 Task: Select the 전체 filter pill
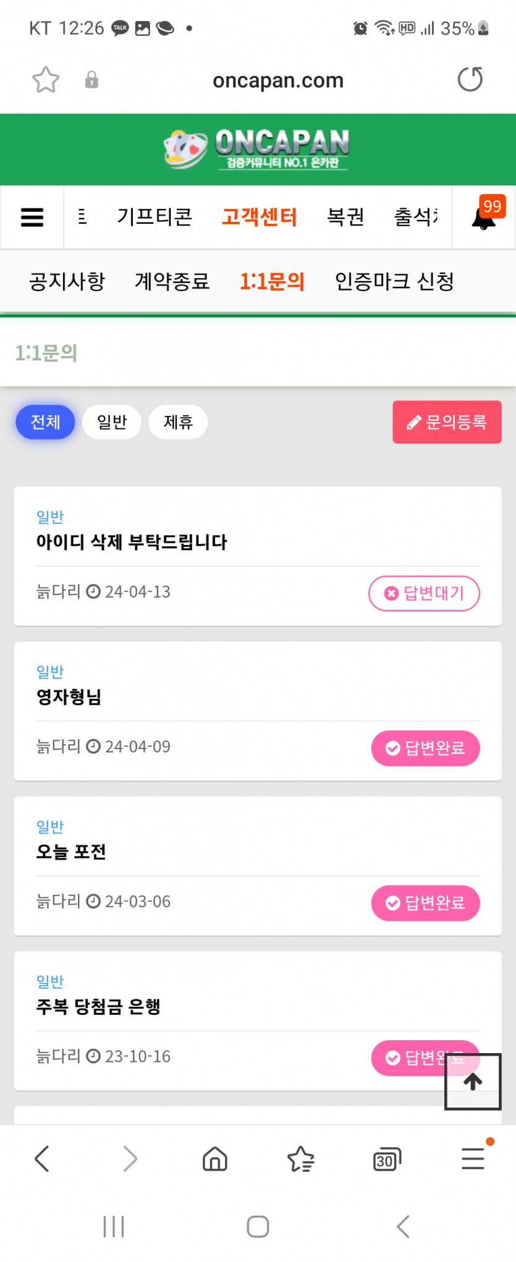[45, 422]
